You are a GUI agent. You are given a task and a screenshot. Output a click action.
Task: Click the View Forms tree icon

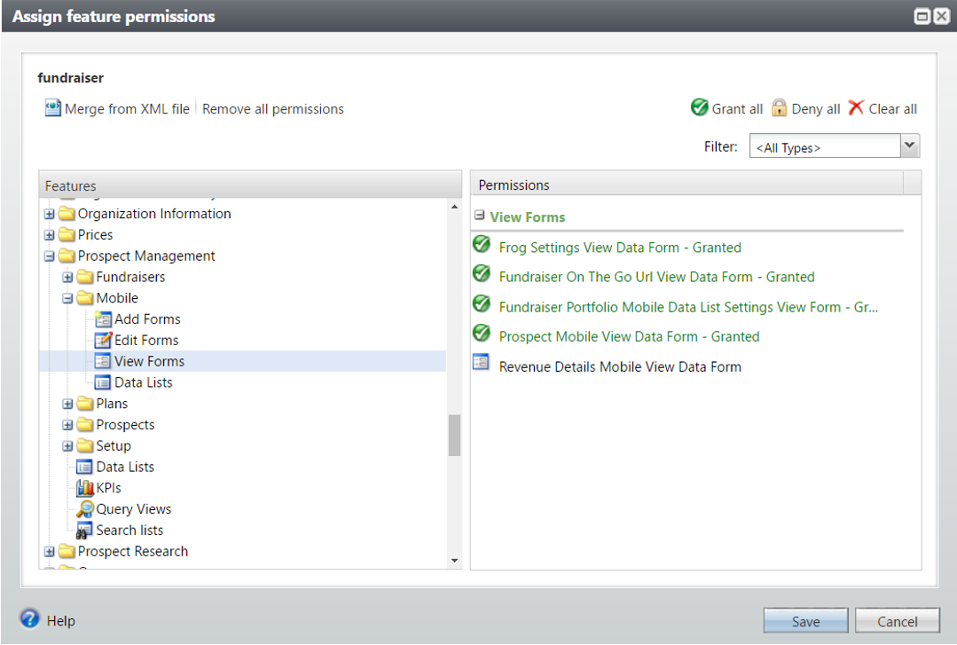(x=103, y=361)
